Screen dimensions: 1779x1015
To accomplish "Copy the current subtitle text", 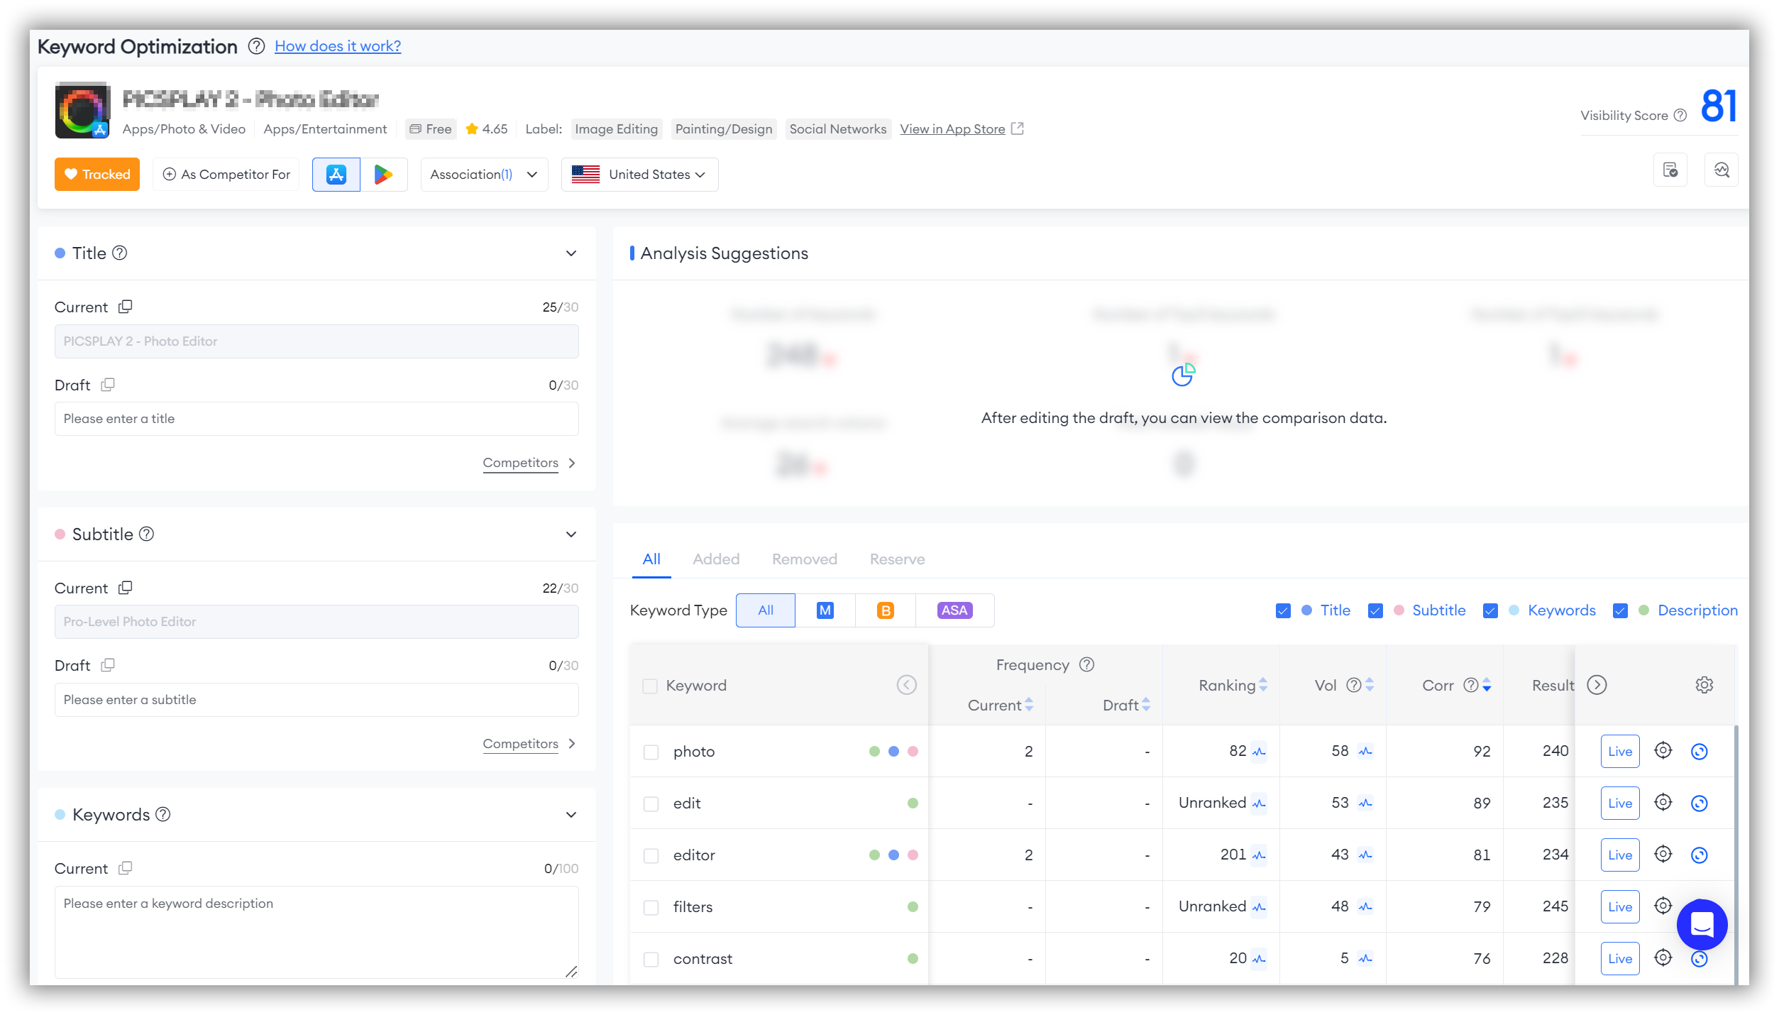I will (x=126, y=588).
